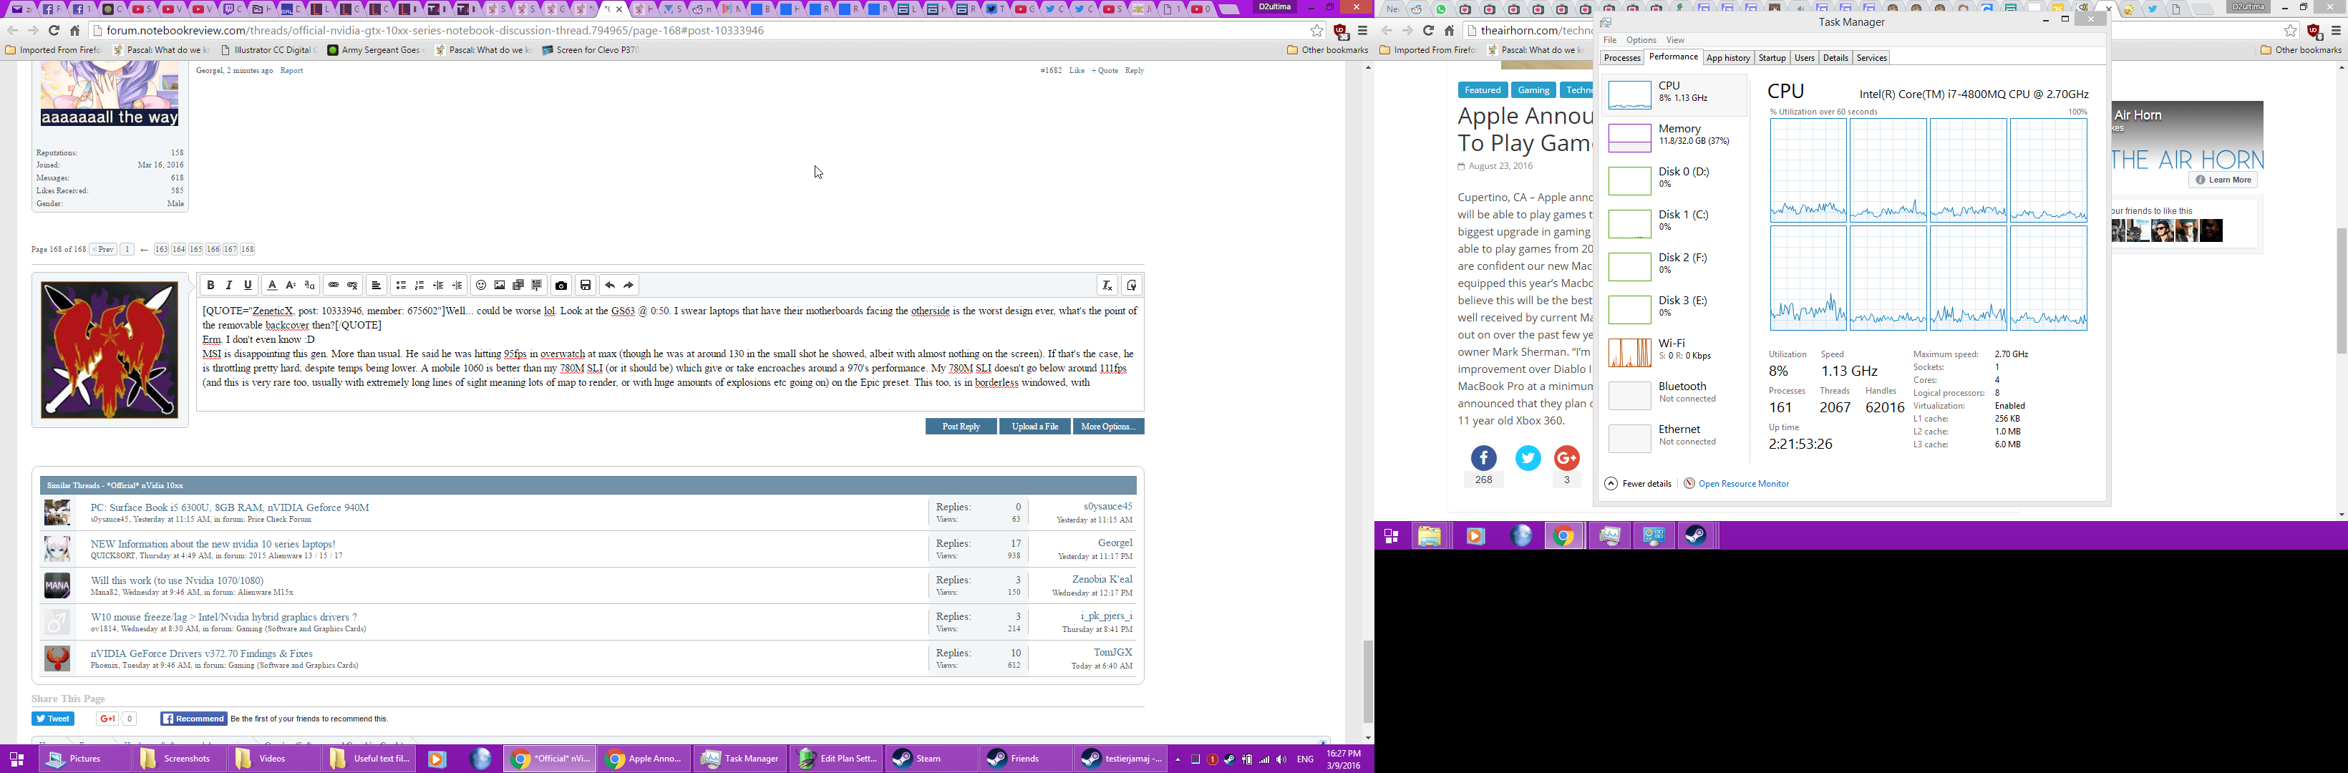Switch to Task Manager Details tab
2348x773 pixels.
click(x=1835, y=57)
